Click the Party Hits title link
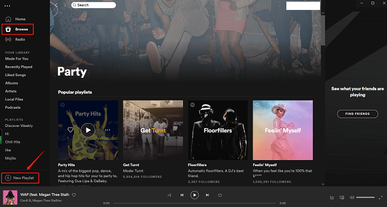The width and height of the screenshot is (387, 207). pos(66,165)
